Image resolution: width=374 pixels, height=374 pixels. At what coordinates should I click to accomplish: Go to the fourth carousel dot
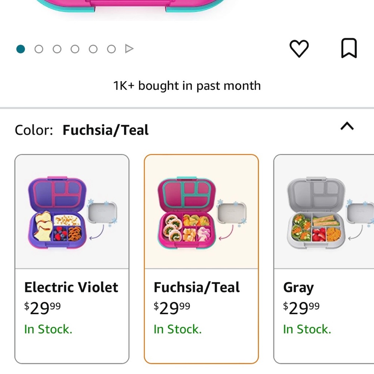(75, 49)
